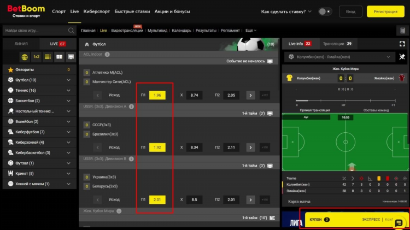Expand the Теннис (16) sidebar category
The image size is (410, 230).
[39, 90]
